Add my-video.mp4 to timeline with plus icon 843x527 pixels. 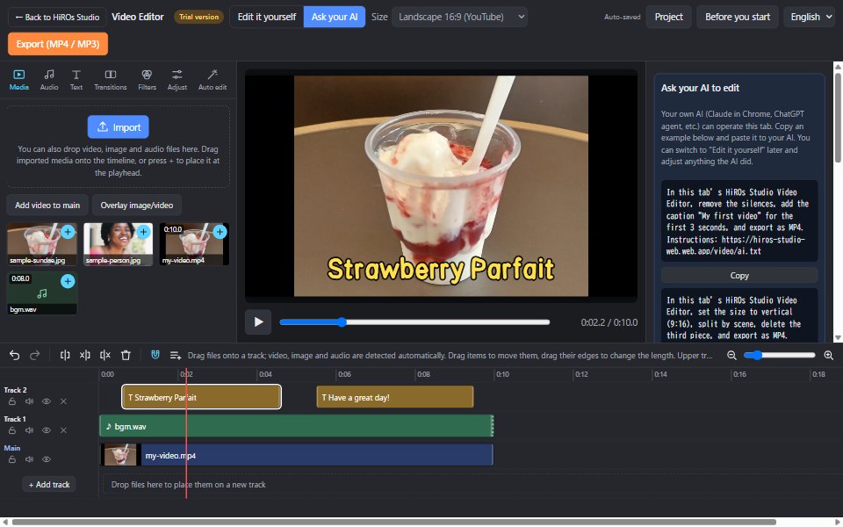tap(220, 232)
